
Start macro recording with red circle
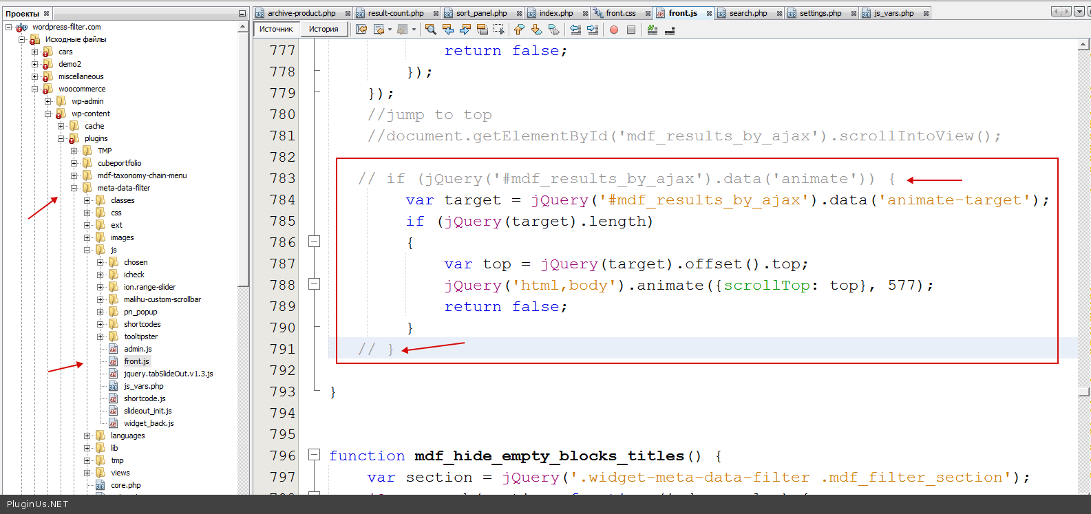(613, 30)
